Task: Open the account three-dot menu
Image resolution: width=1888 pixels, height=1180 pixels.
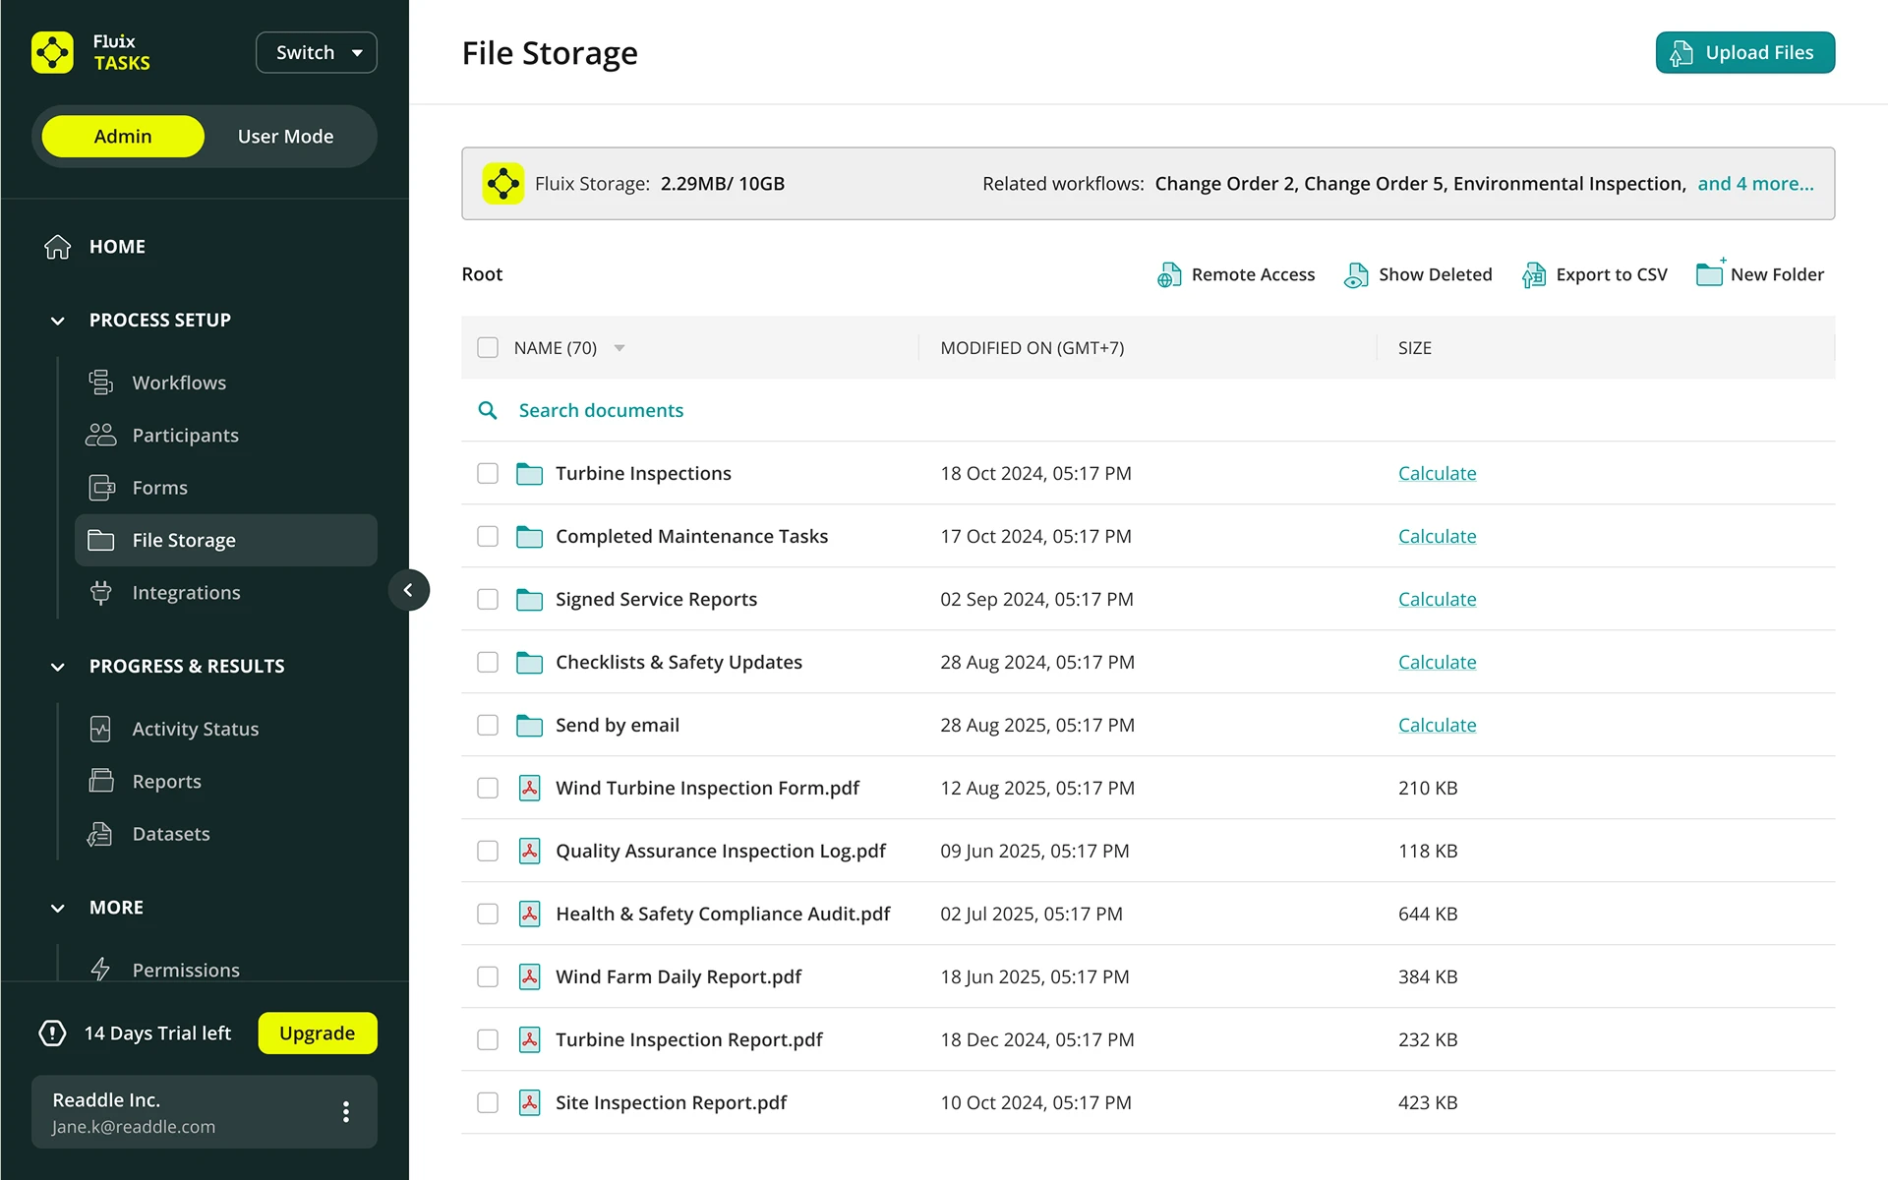Action: 345,1112
